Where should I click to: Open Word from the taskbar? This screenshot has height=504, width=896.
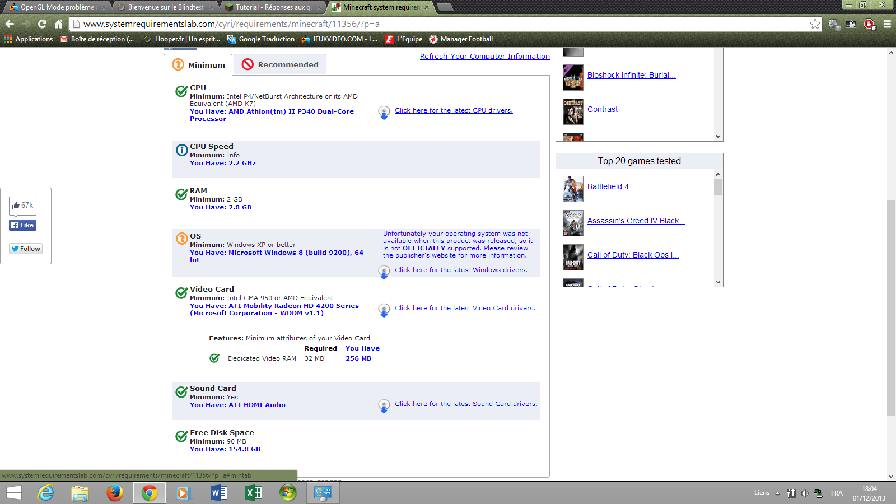[218, 493]
